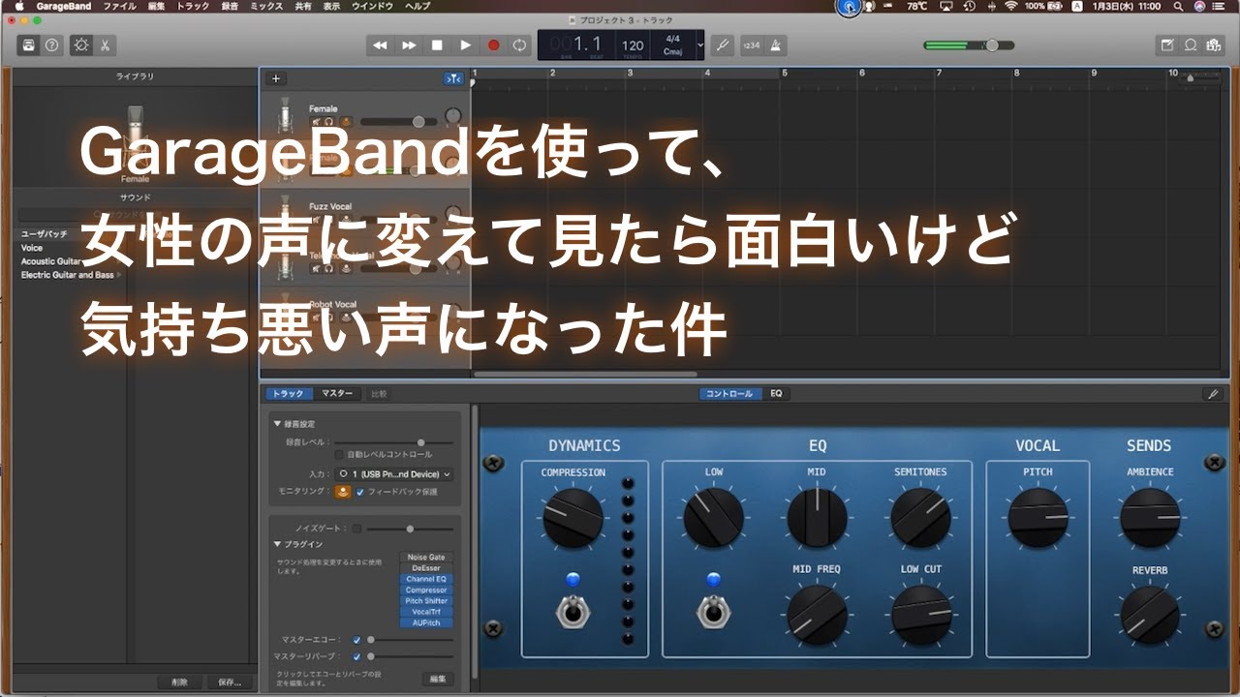Click the fast-forward transport button
This screenshot has height=697, width=1240.
click(x=409, y=45)
